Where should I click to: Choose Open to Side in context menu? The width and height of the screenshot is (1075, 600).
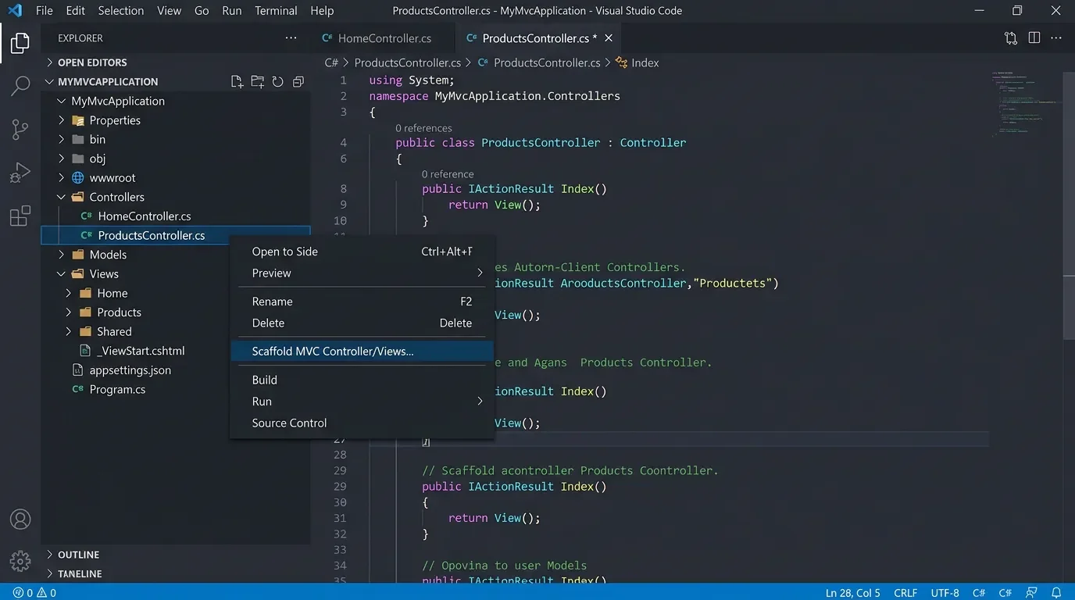pos(362,252)
